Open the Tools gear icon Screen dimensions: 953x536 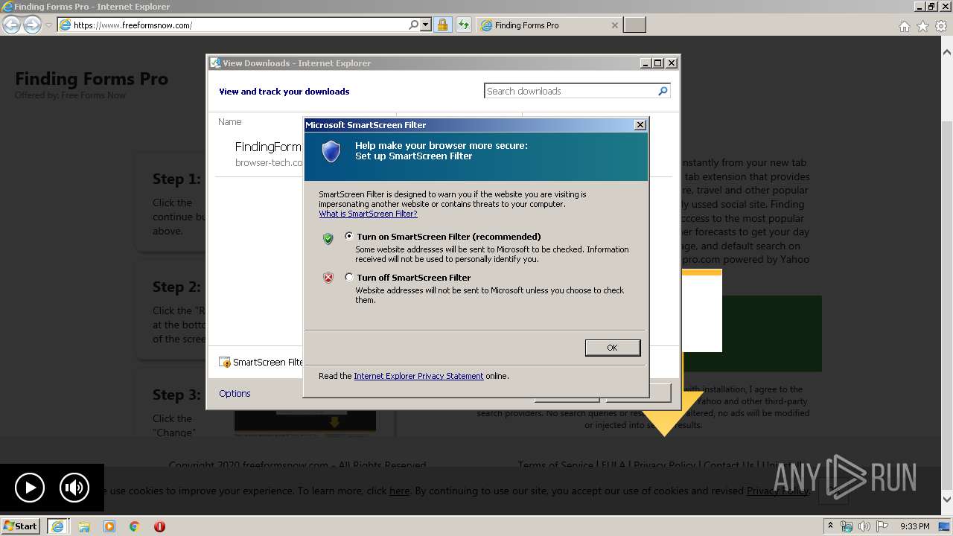click(941, 26)
